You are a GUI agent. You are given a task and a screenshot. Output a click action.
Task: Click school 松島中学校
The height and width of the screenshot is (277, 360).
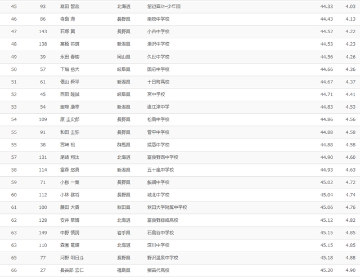coord(159,119)
